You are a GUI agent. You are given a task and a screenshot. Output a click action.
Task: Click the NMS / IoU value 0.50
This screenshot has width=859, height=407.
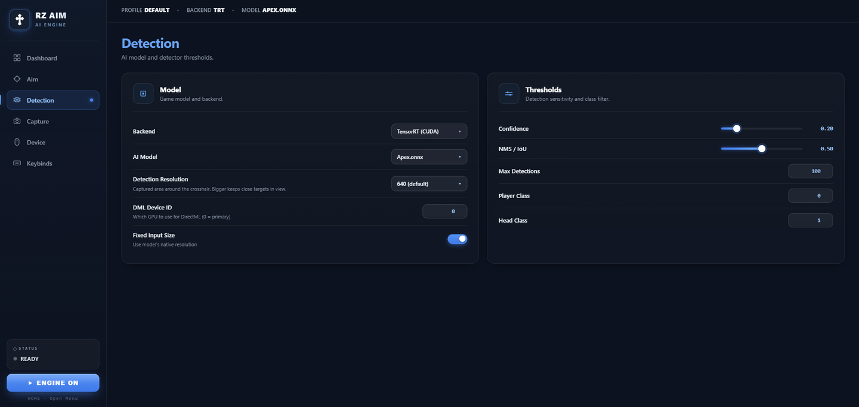tap(827, 149)
